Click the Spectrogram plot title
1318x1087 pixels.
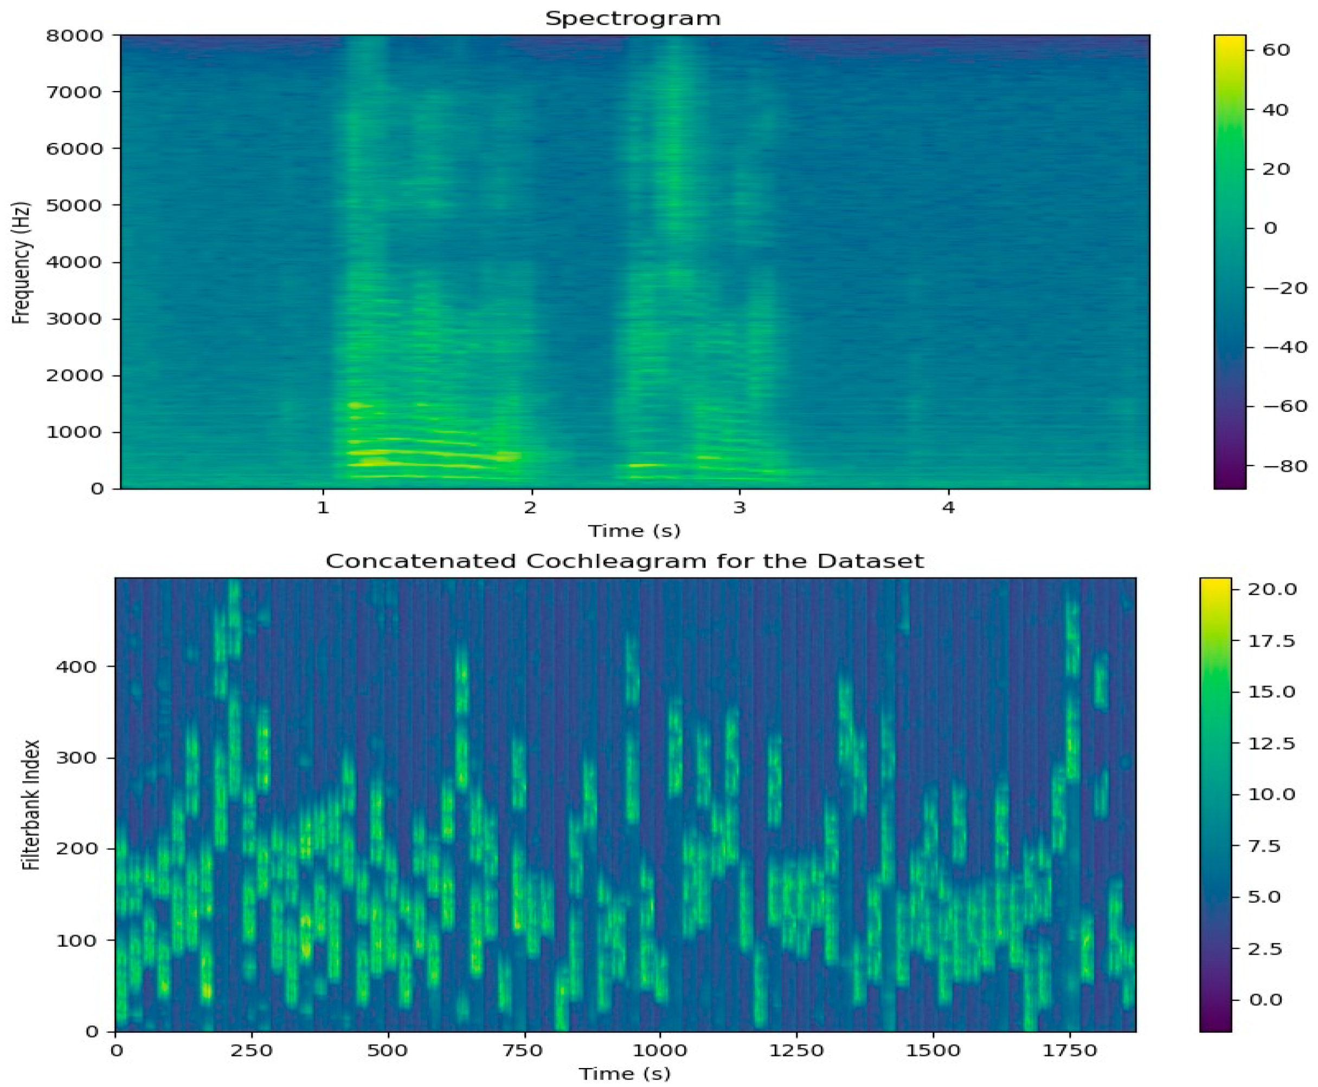click(x=633, y=18)
